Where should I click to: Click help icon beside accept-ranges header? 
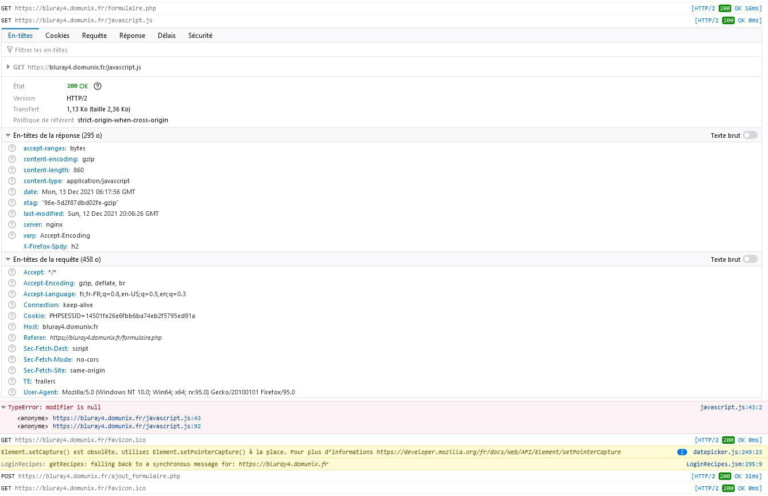click(12, 148)
